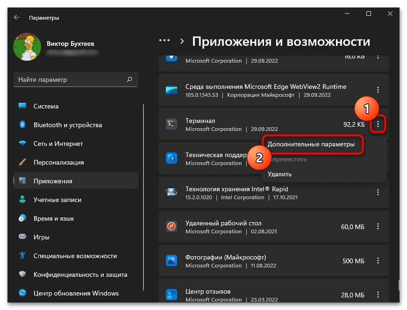Click the Терминал app icon
Screen dimensions: 407x310
coord(171,124)
